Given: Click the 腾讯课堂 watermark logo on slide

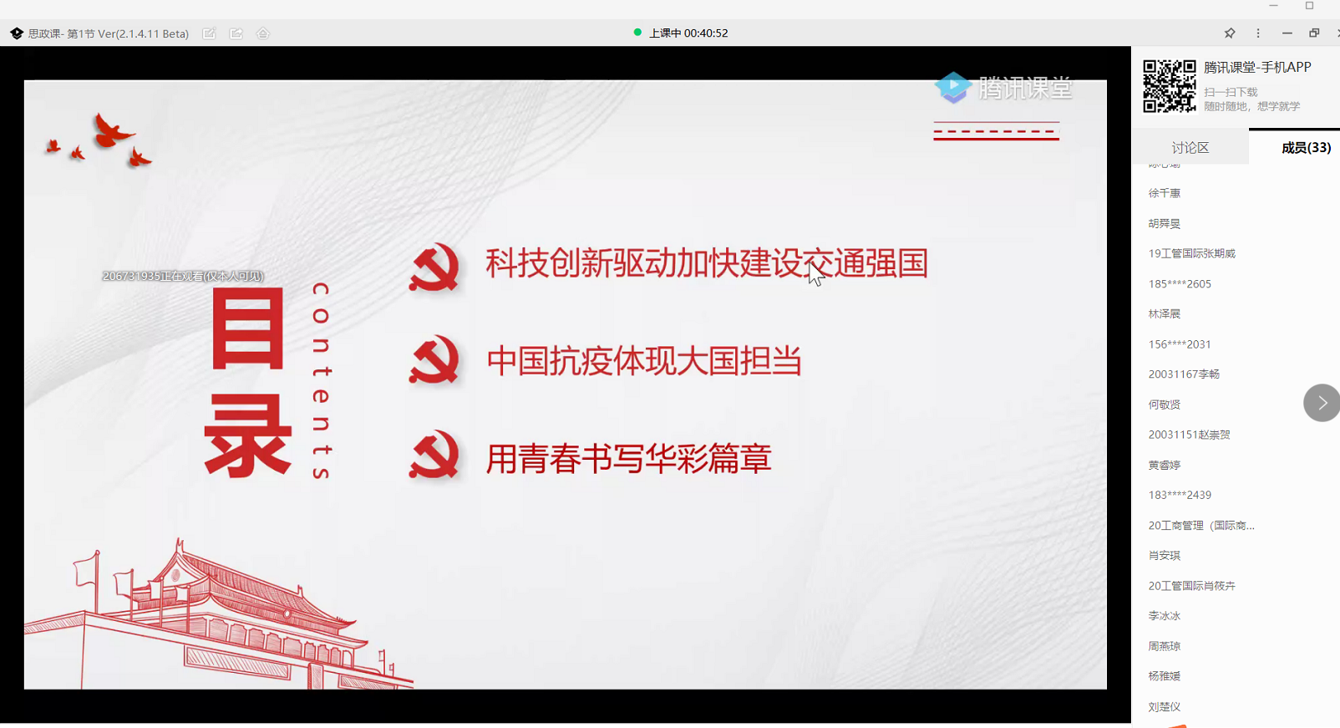Looking at the screenshot, I should tap(1003, 88).
